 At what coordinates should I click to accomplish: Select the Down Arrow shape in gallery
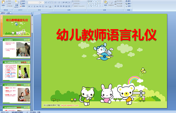[100, 4]
